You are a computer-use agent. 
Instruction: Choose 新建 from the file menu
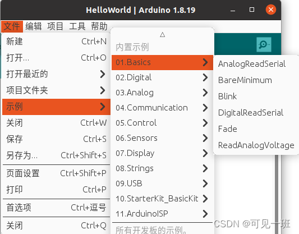[56, 42]
